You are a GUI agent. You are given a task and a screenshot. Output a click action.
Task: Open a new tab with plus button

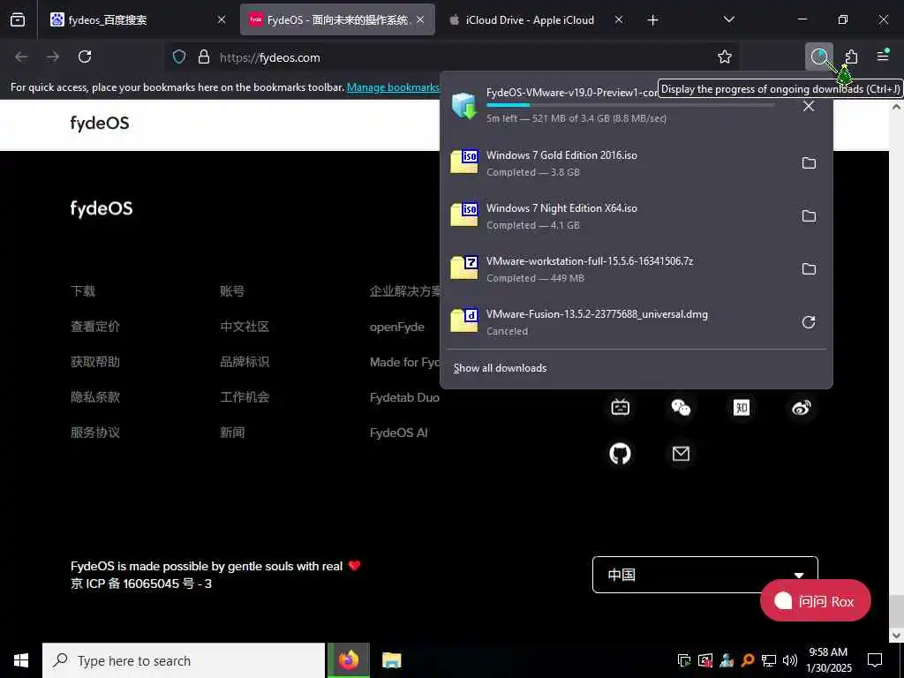click(x=652, y=20)
